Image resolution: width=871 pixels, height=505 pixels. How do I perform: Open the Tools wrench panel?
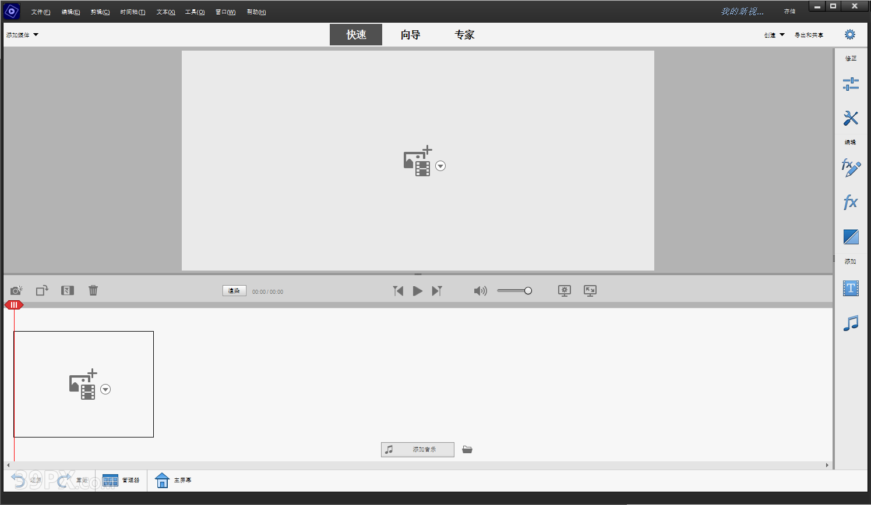pyautogui.click(x=851, y=118)
